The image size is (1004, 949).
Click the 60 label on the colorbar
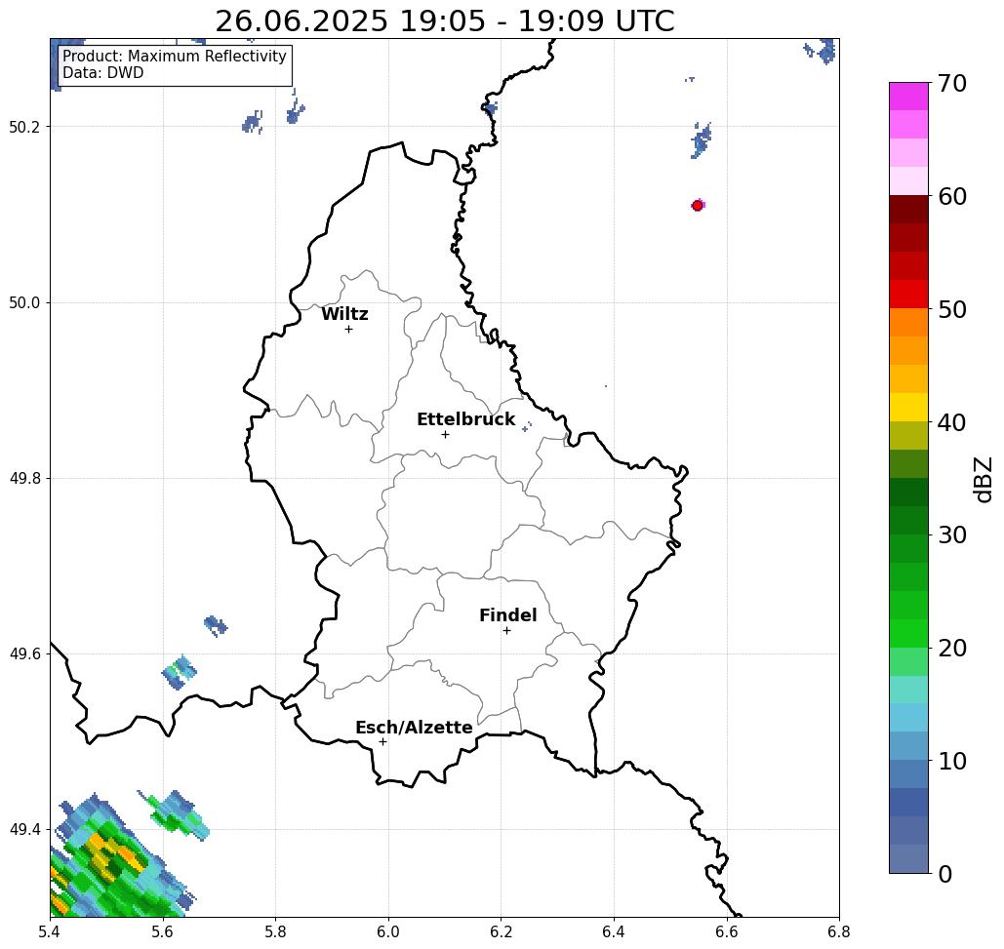click(952, 196)
